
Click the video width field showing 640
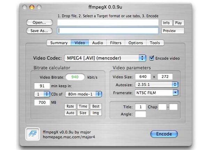[143, 77]
